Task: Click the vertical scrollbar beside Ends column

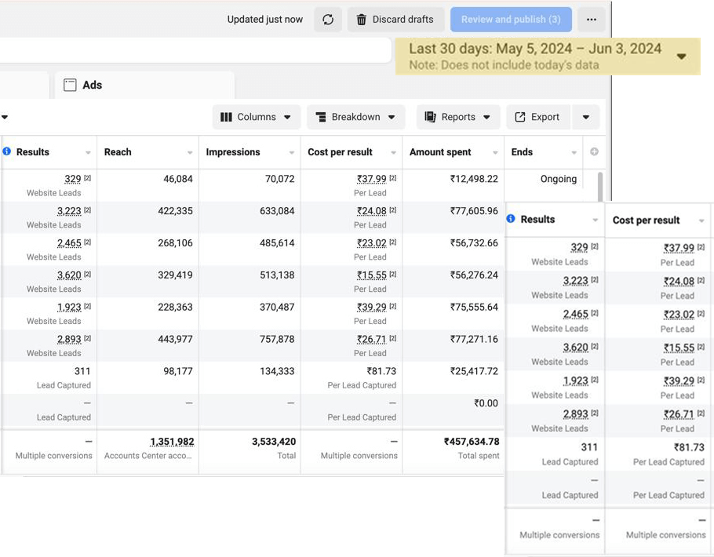Action: pos(602,187)
